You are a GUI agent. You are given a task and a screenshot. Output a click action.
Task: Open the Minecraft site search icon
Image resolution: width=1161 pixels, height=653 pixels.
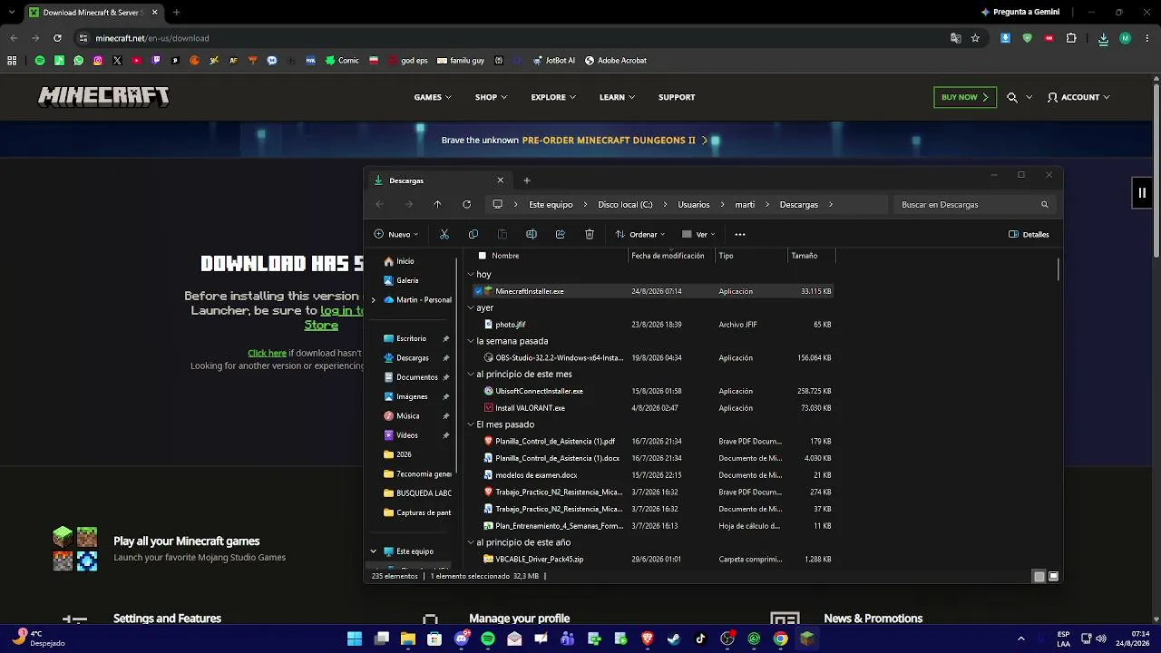(x=1012, y=97)
